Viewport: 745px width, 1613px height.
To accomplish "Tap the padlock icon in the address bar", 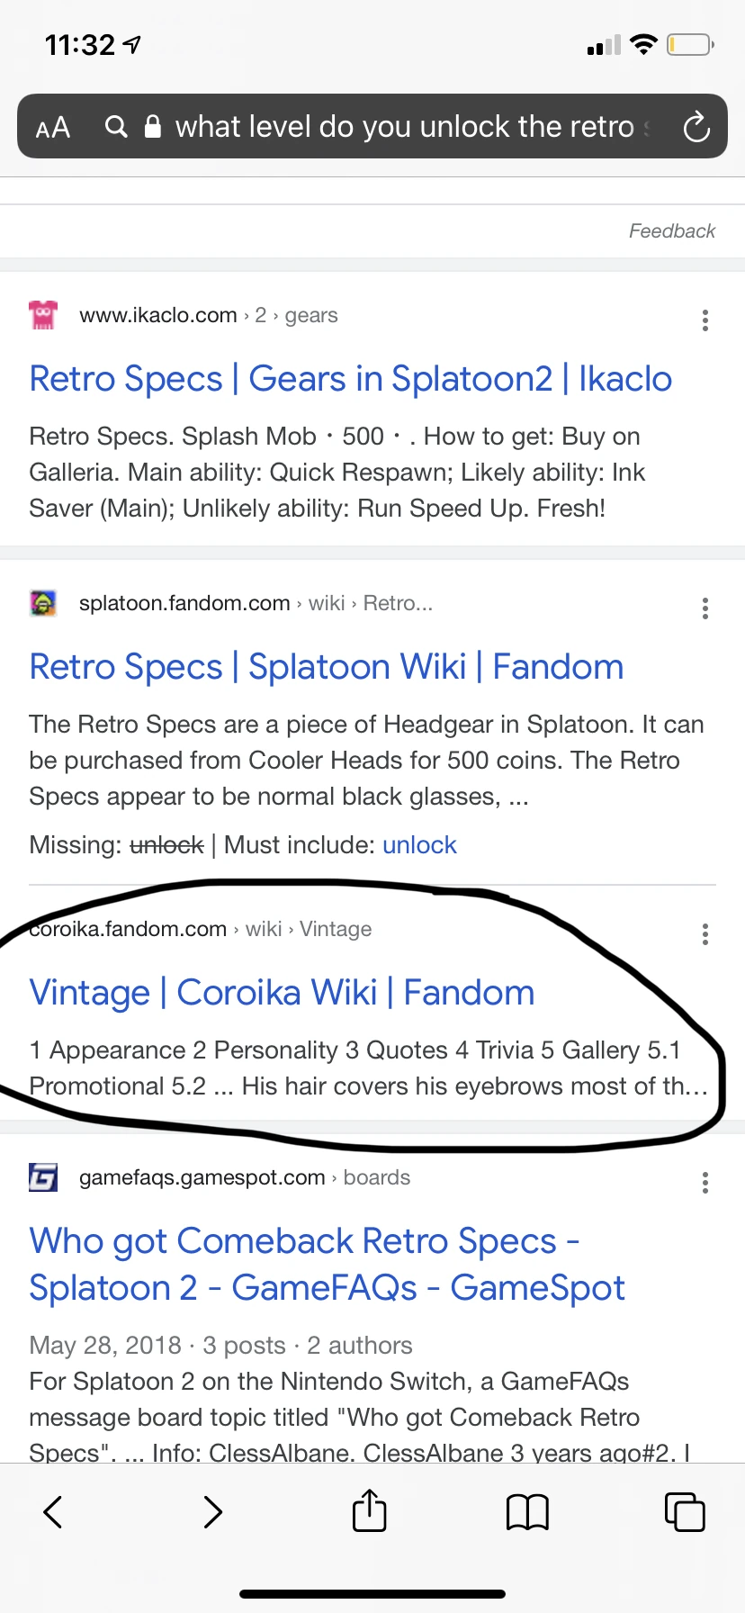I will pyautogui.click(x=153, y=127).
